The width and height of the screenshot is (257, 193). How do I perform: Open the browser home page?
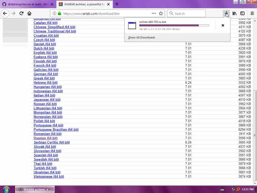[29, 14]
